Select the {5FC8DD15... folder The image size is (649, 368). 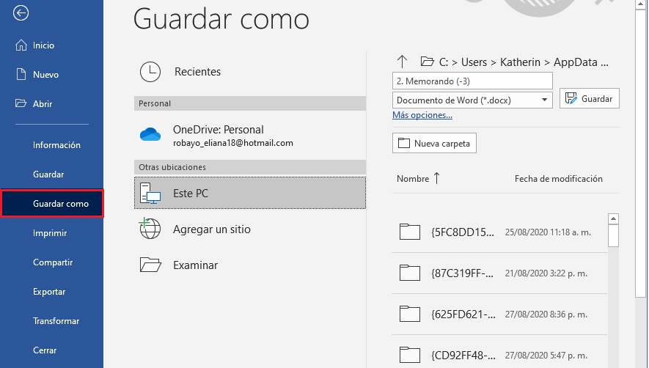[x=462, y=232]
